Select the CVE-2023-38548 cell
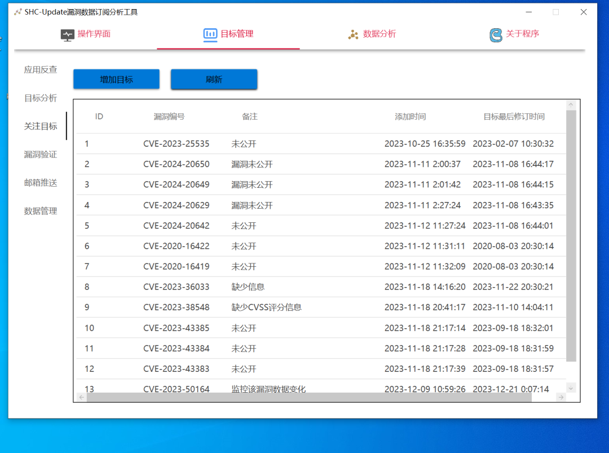 click(176, 307)
